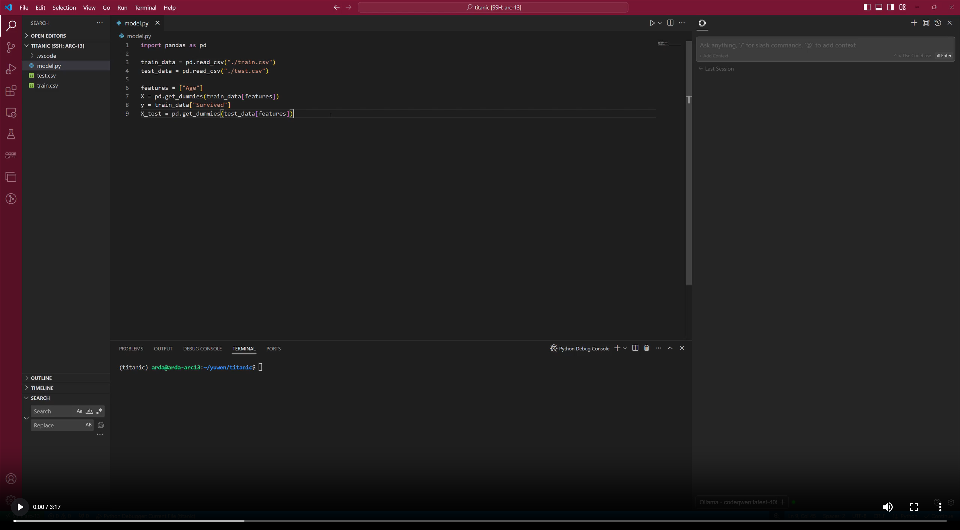The width and height of the screenshot is (960, 530).
Task: Open the Source Control view
Action: (11, 47)
